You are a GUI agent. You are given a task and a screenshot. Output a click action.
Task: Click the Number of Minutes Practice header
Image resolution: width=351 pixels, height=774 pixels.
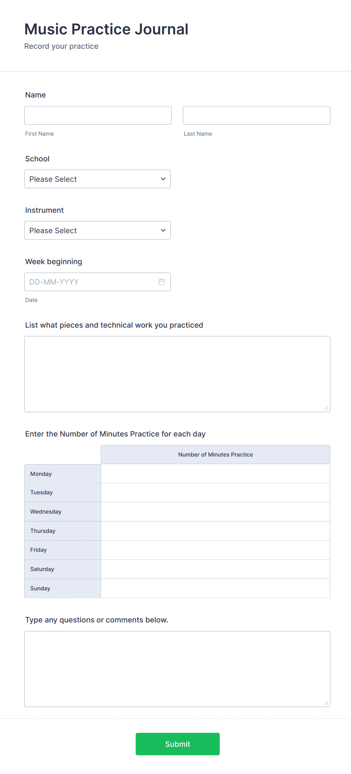click(x=215, y=454)
